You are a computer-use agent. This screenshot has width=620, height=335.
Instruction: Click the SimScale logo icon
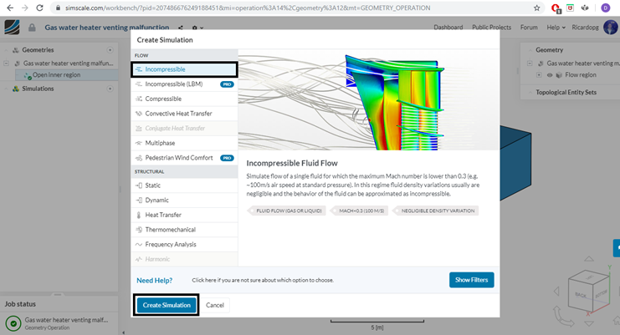(12, 28)
